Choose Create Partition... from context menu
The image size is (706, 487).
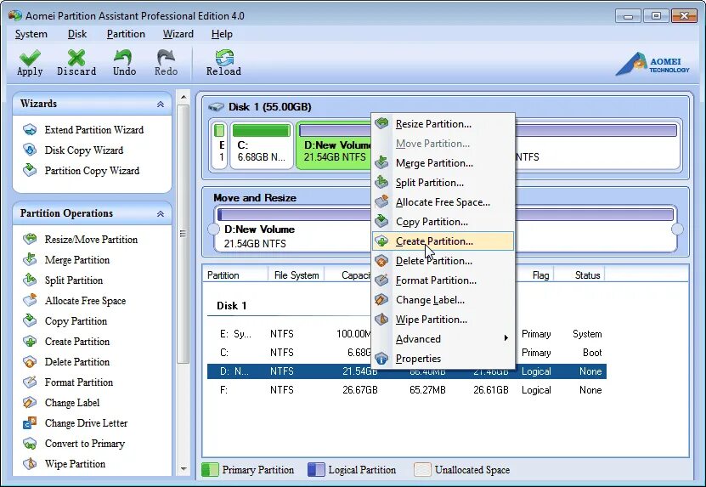(443, 241)
